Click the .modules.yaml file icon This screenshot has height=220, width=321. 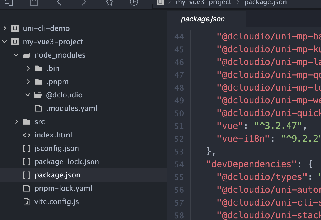pos(38,108)
